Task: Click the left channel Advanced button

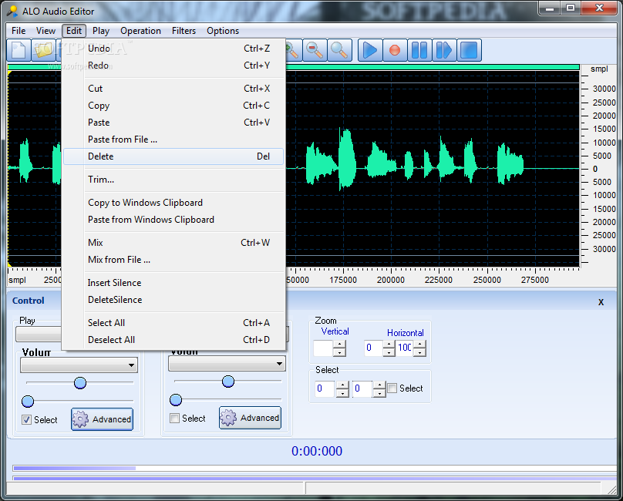Action: click(x=102, y=419)
